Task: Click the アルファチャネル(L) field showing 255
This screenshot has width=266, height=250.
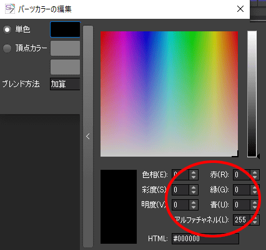Action: 242,220
